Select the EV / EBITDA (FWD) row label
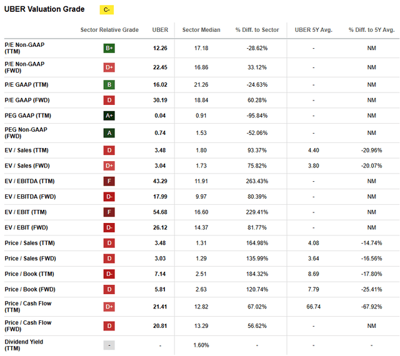The image size is (400, 356). coord(30,197)
